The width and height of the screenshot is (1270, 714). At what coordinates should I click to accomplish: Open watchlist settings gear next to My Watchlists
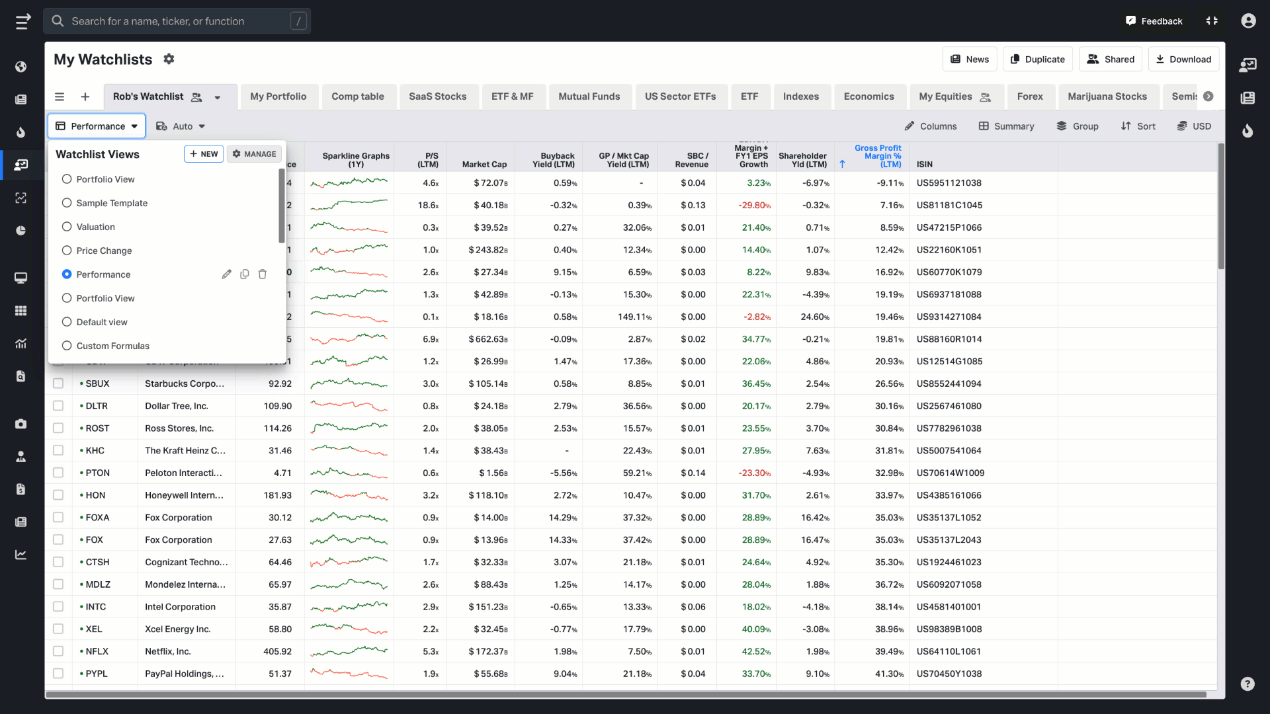169,59
